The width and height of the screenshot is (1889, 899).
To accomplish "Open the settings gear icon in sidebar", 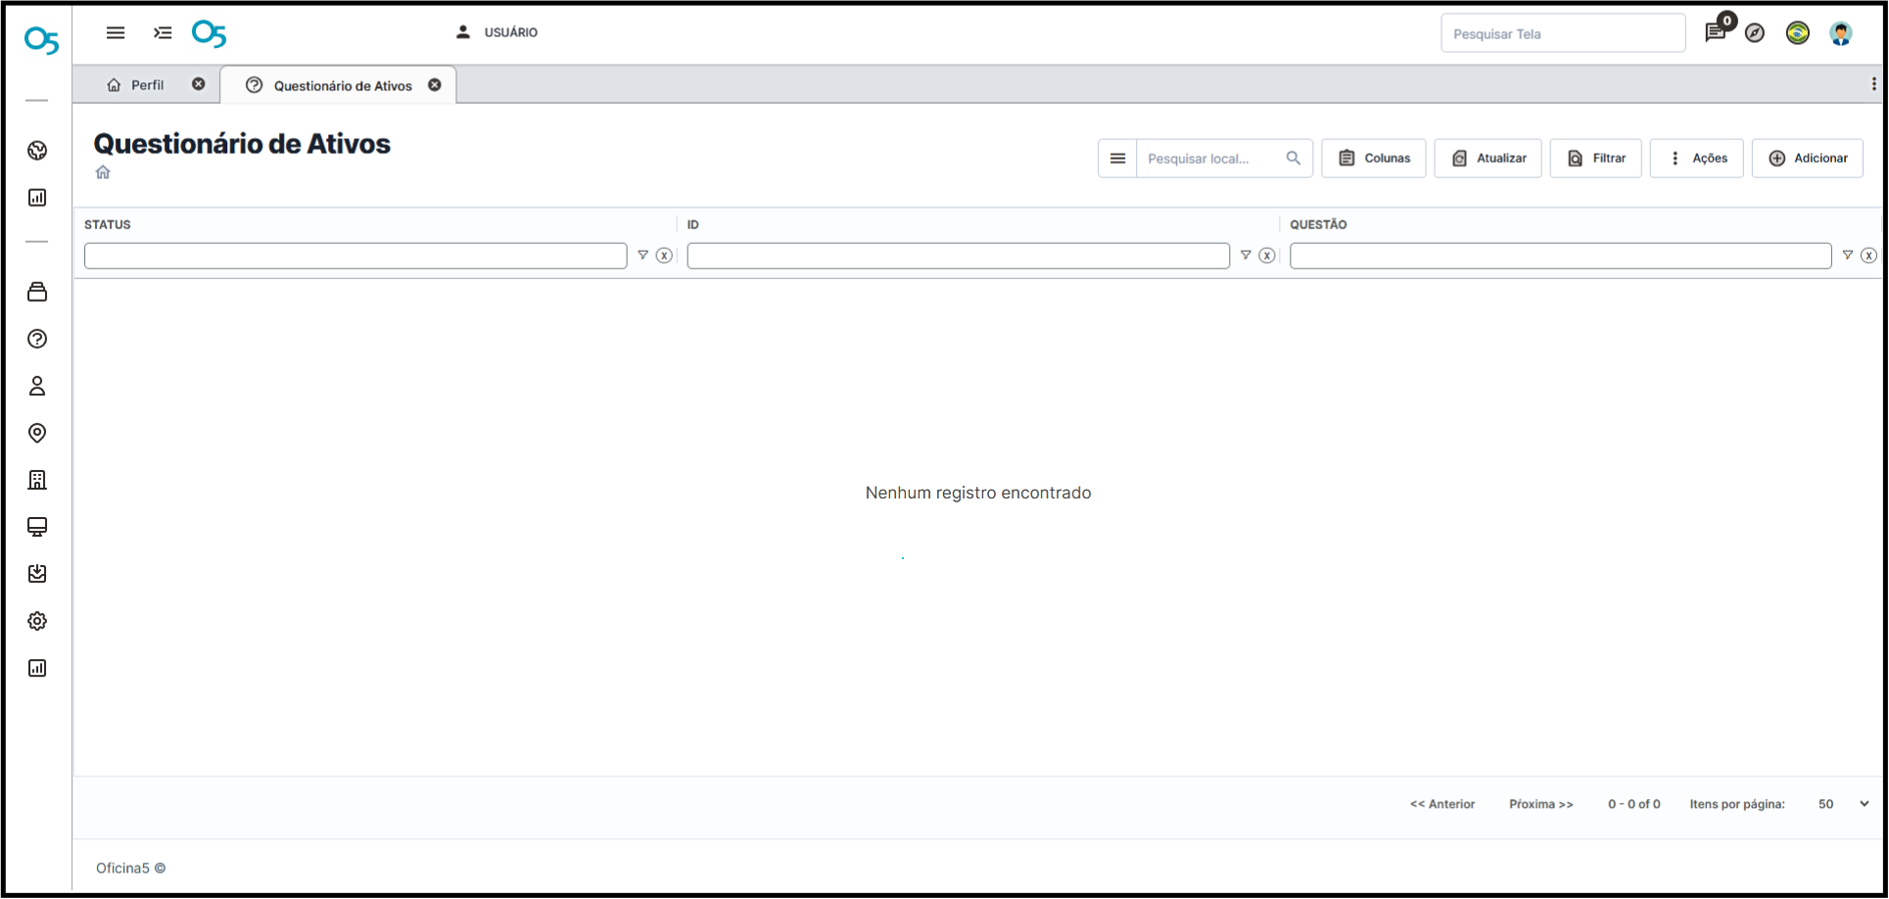I will tap(37, 621).
